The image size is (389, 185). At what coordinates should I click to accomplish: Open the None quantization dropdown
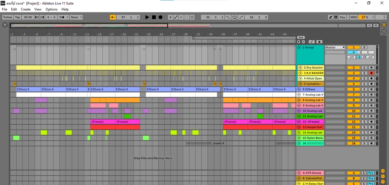76,17
